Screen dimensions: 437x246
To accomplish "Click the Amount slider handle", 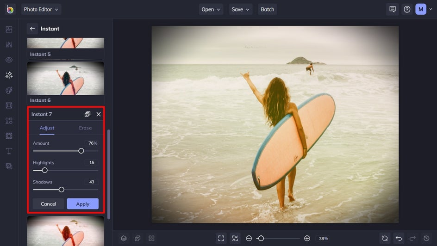I will 81,151.
